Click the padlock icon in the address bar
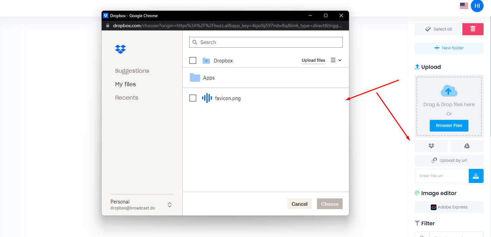Image resolution: width=491 pixels, height=237 pixels. point(108,26)
